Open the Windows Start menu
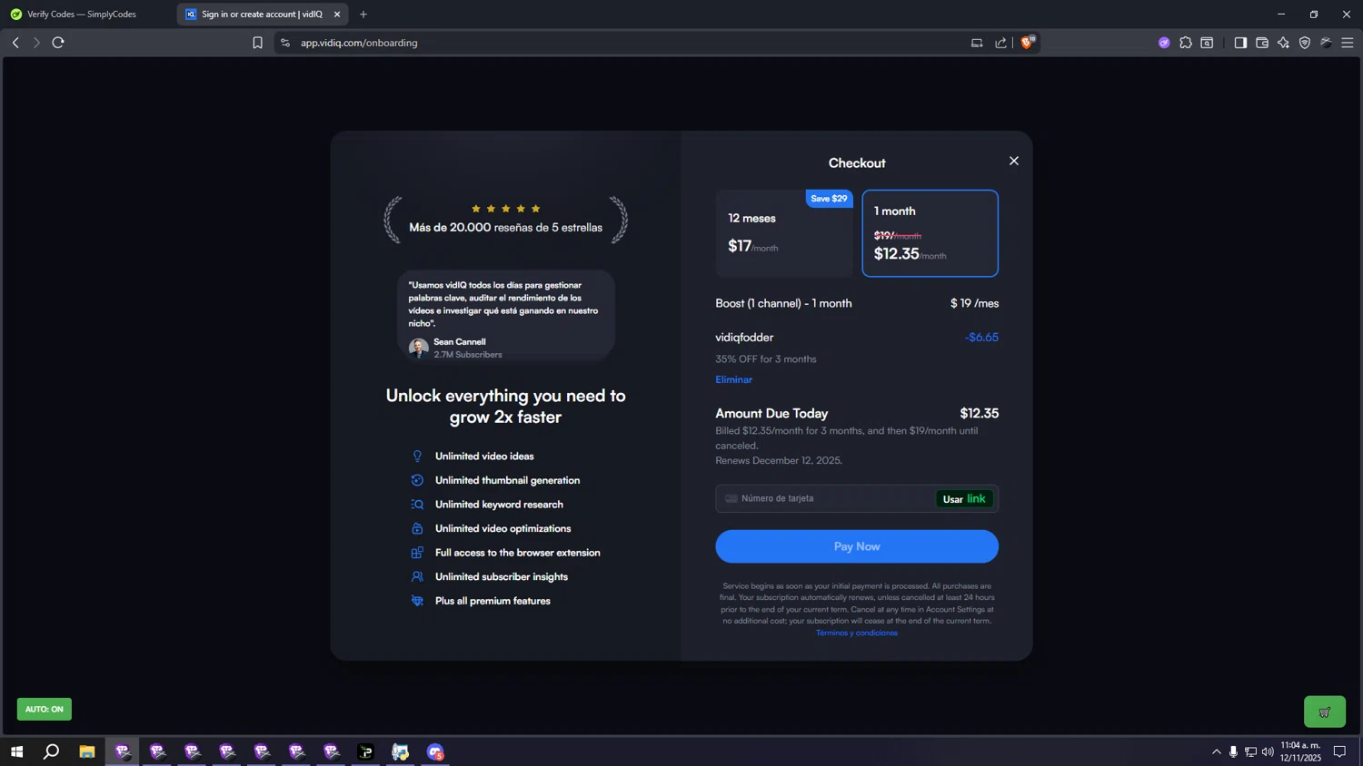1363x766 pixels. [x=16, y=751]
